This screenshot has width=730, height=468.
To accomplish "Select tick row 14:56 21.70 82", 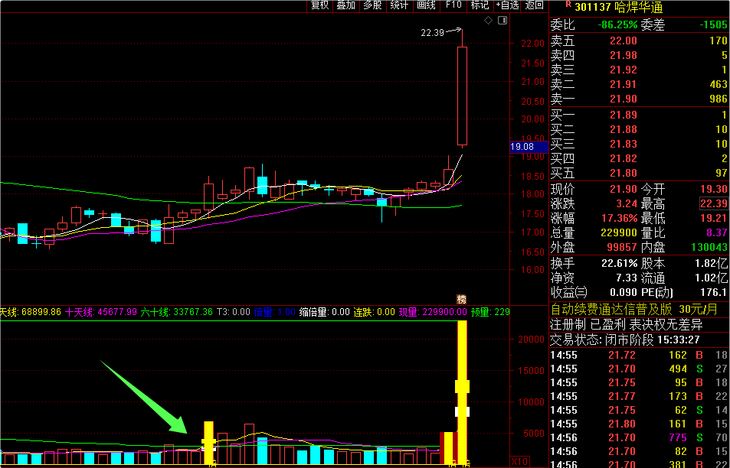I will pos(639,451).
